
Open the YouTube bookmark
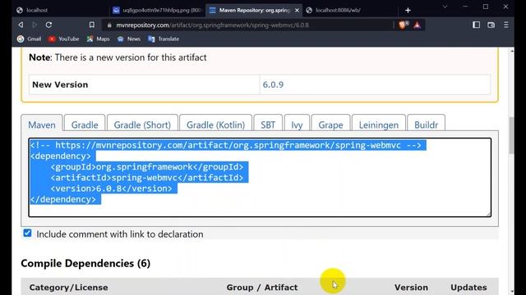point(64,39)
